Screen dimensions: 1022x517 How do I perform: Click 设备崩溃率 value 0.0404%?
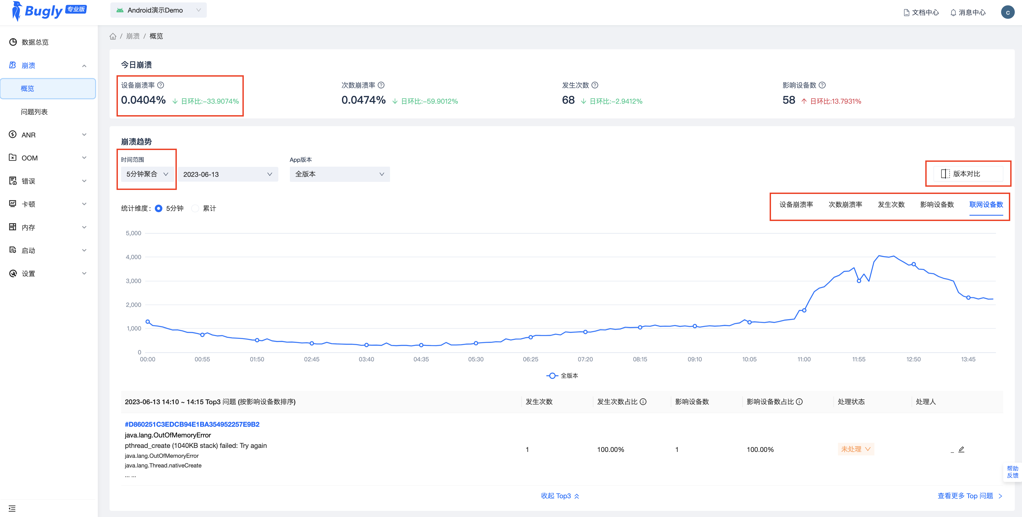coord(143,100)
